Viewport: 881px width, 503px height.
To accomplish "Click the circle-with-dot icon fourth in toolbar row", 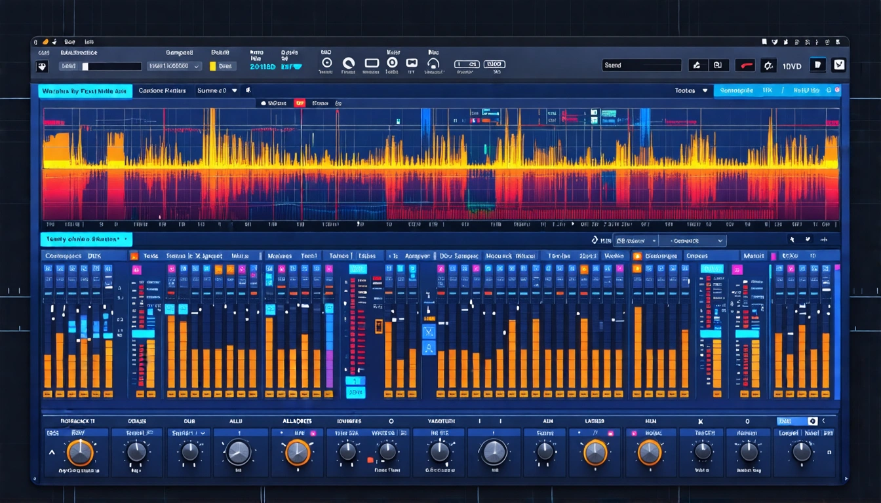I will tap(392, 63).
